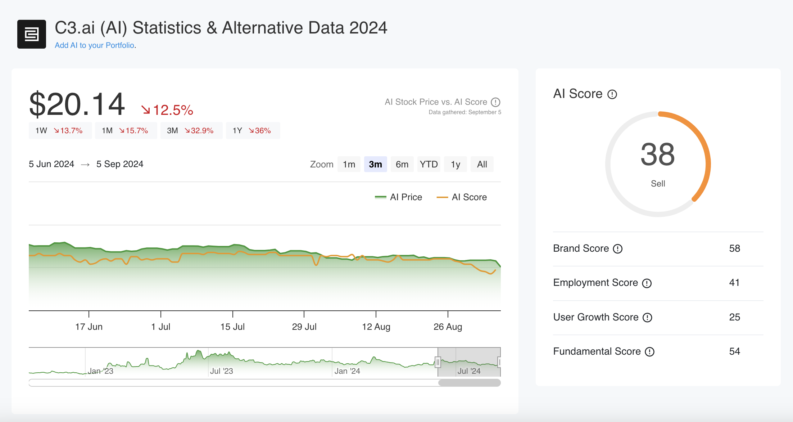793x422 pixels.
Task: Toggle the AI Price legend series
Action: click(398, 197)
